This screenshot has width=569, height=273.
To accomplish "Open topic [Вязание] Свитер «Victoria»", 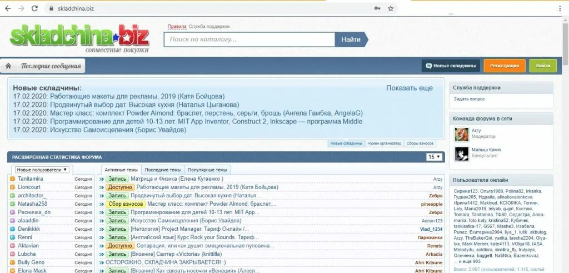I will tap(176, 254).
